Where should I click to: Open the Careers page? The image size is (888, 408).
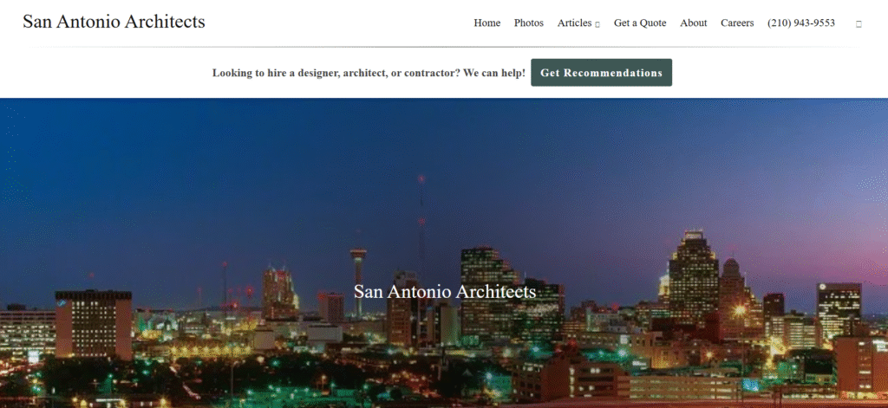click(x=737, y=23)
